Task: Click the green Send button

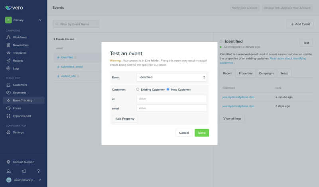Action: [x=202, y=133]
